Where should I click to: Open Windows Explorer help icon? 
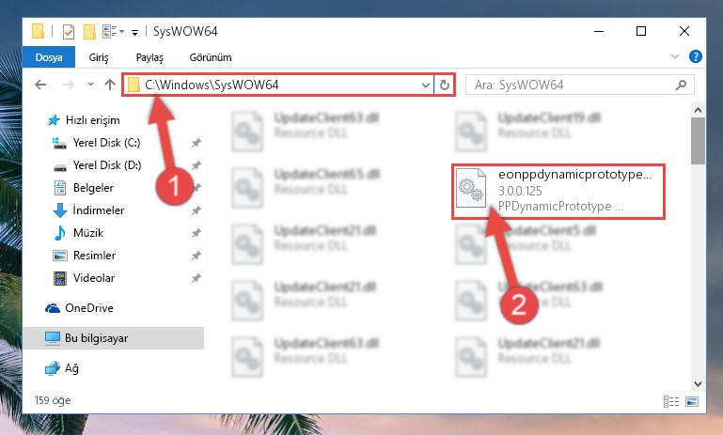coord(696,56)
